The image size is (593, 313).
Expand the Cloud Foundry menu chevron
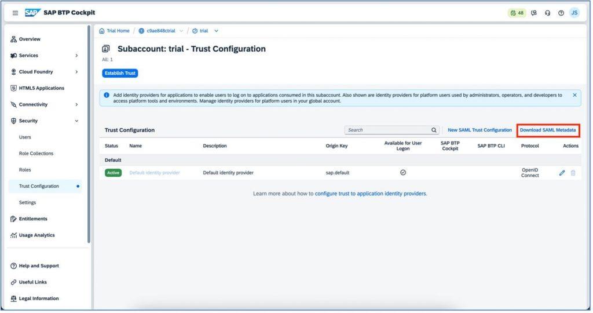pos(77,72)
